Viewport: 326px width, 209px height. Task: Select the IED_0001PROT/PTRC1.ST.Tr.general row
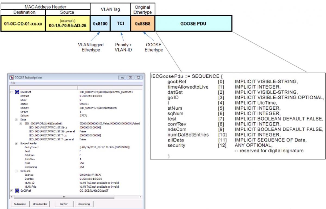(76, 139)
